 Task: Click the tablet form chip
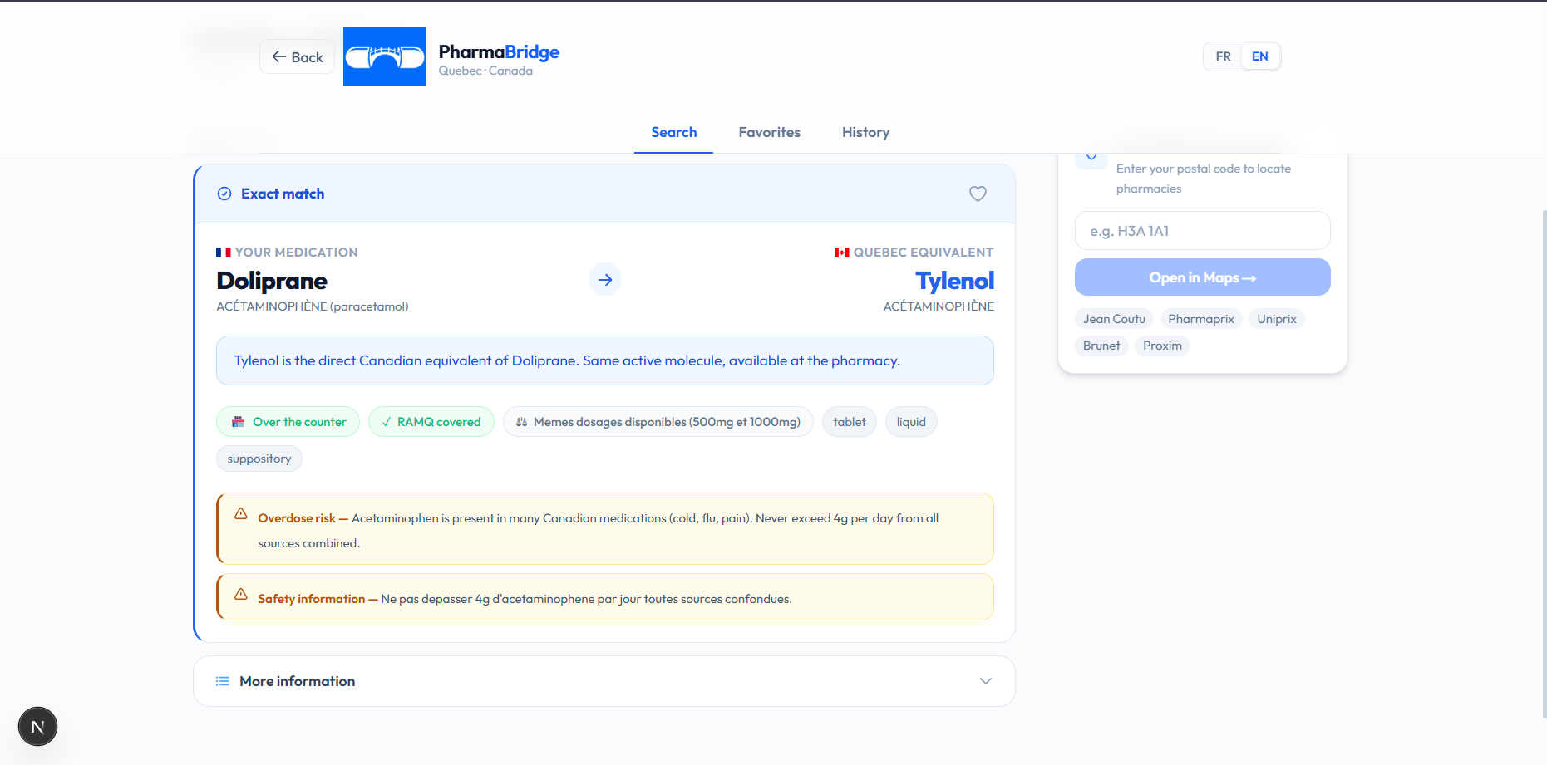point(849,422)
